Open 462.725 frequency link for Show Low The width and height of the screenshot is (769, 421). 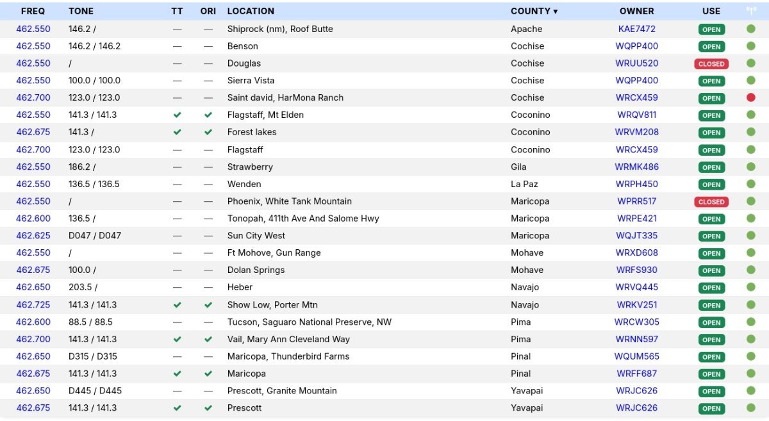(x=33, y=305)
